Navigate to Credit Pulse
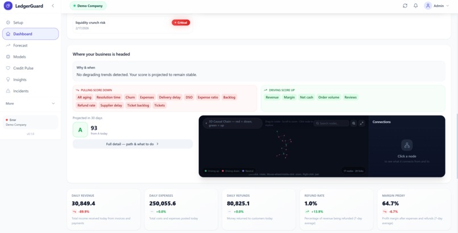Viewport: 458px width, 233px height. [x=30, y=68]
